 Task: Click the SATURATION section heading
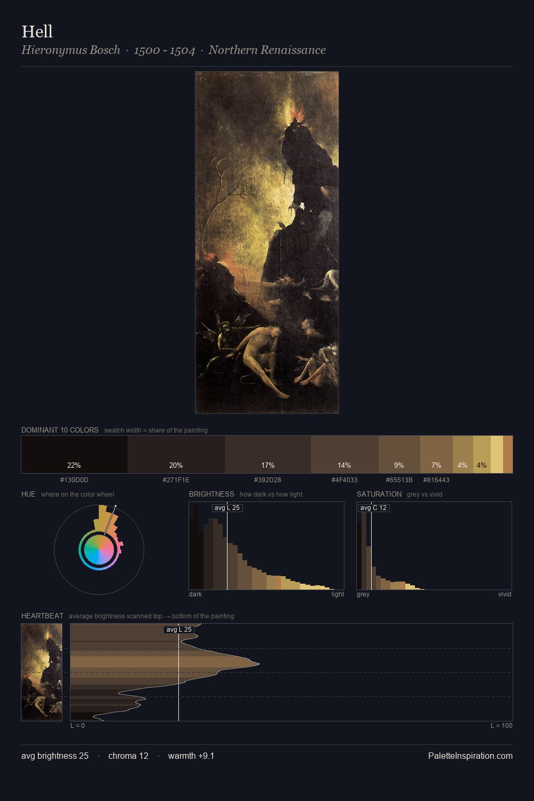[x=379, y=494]
